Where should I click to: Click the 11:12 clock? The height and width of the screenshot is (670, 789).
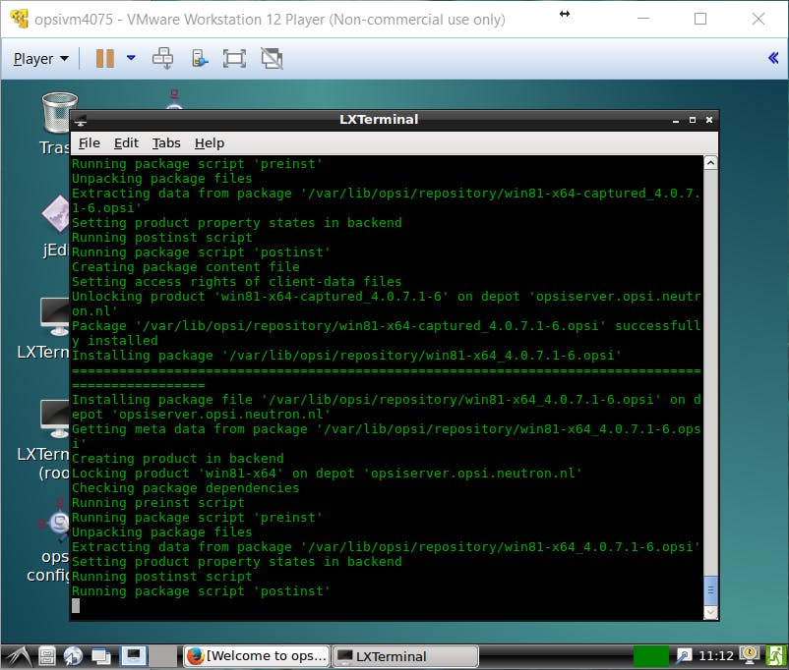(715, 656)
